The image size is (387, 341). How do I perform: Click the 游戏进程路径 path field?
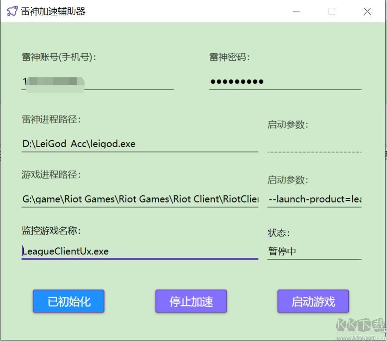coord(140,199)
